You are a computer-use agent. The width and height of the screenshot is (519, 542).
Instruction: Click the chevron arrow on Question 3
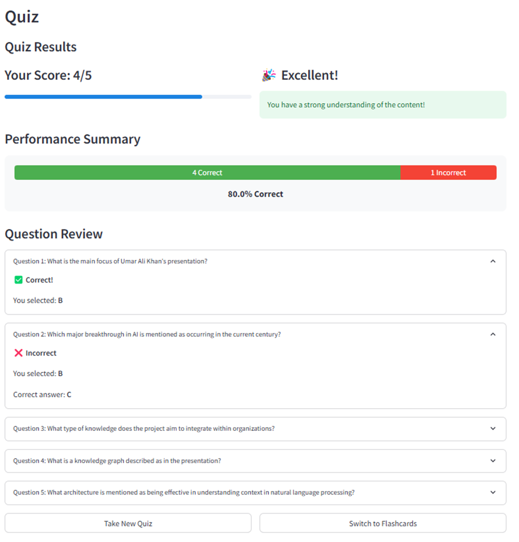[493, 429]
